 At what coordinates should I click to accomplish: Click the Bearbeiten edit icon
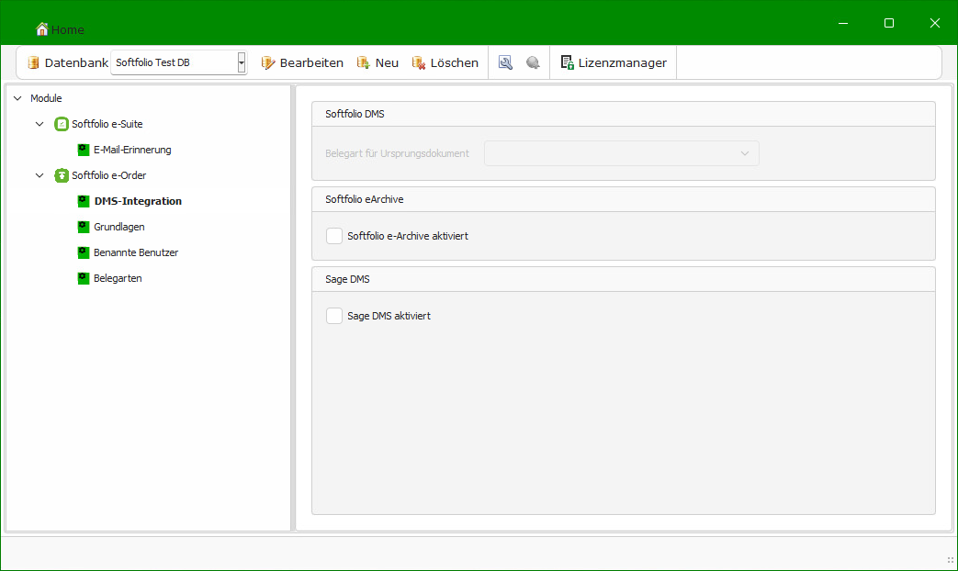coord(267,62)
